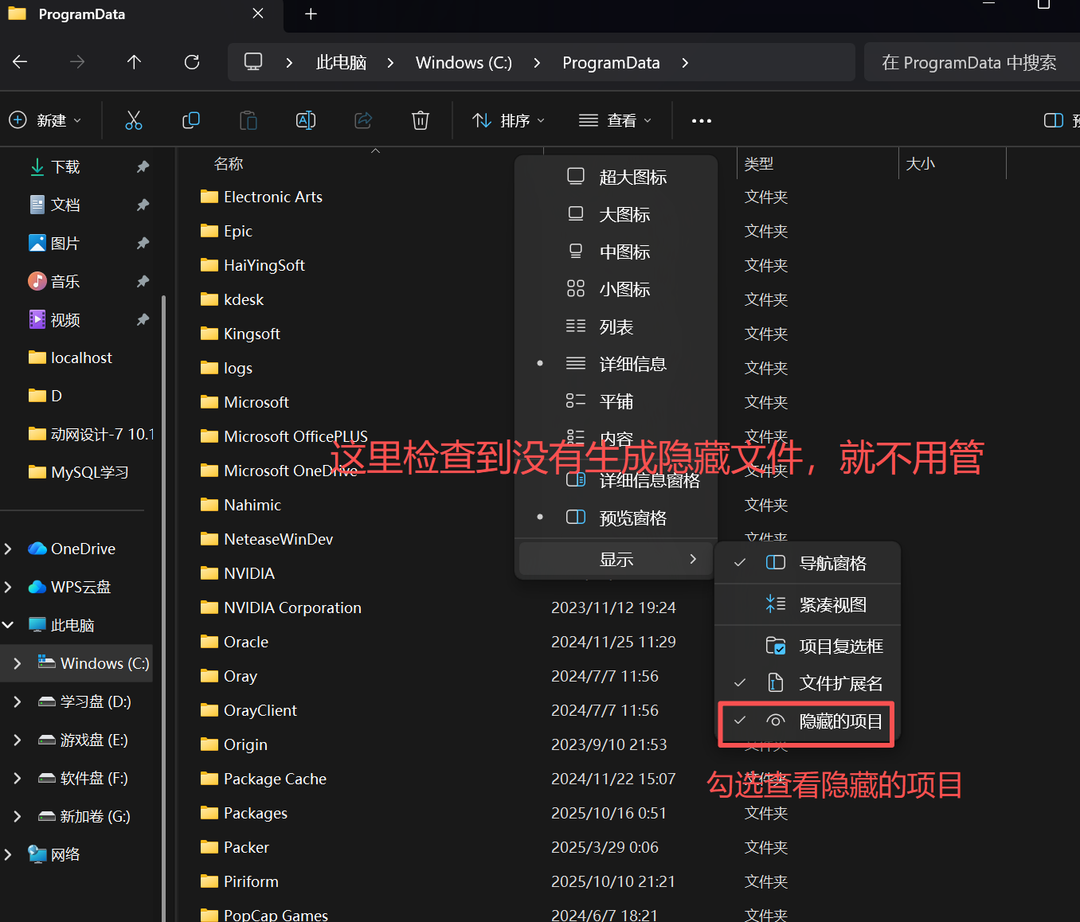The width and height of the screenshot is (1080, 922).
Task: Open the 排序 sort dropdown
Action: click(508, 120)
